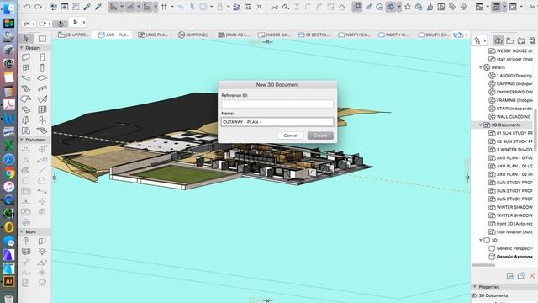
Task: Switch to the SOUTH EA tab
Action: pos(434,35)
